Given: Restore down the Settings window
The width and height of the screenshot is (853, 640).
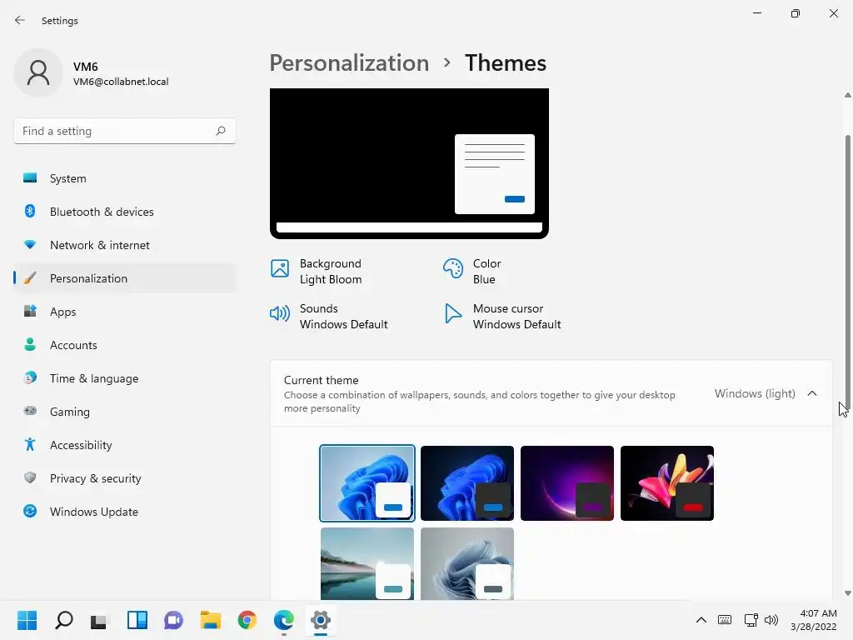Looking at the screenshot, I should click(x=796, y=13).
